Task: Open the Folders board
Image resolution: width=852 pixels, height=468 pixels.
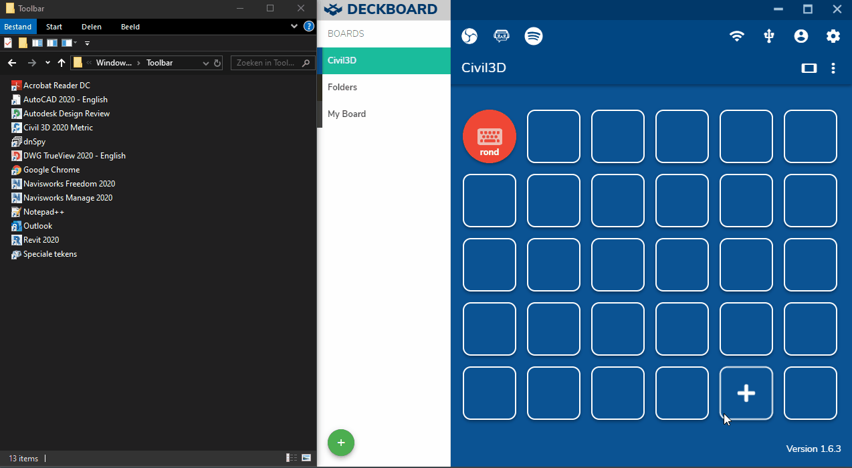Action: 342,87
